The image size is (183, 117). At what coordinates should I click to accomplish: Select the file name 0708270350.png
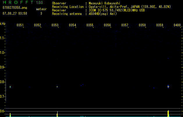(15, 8)
